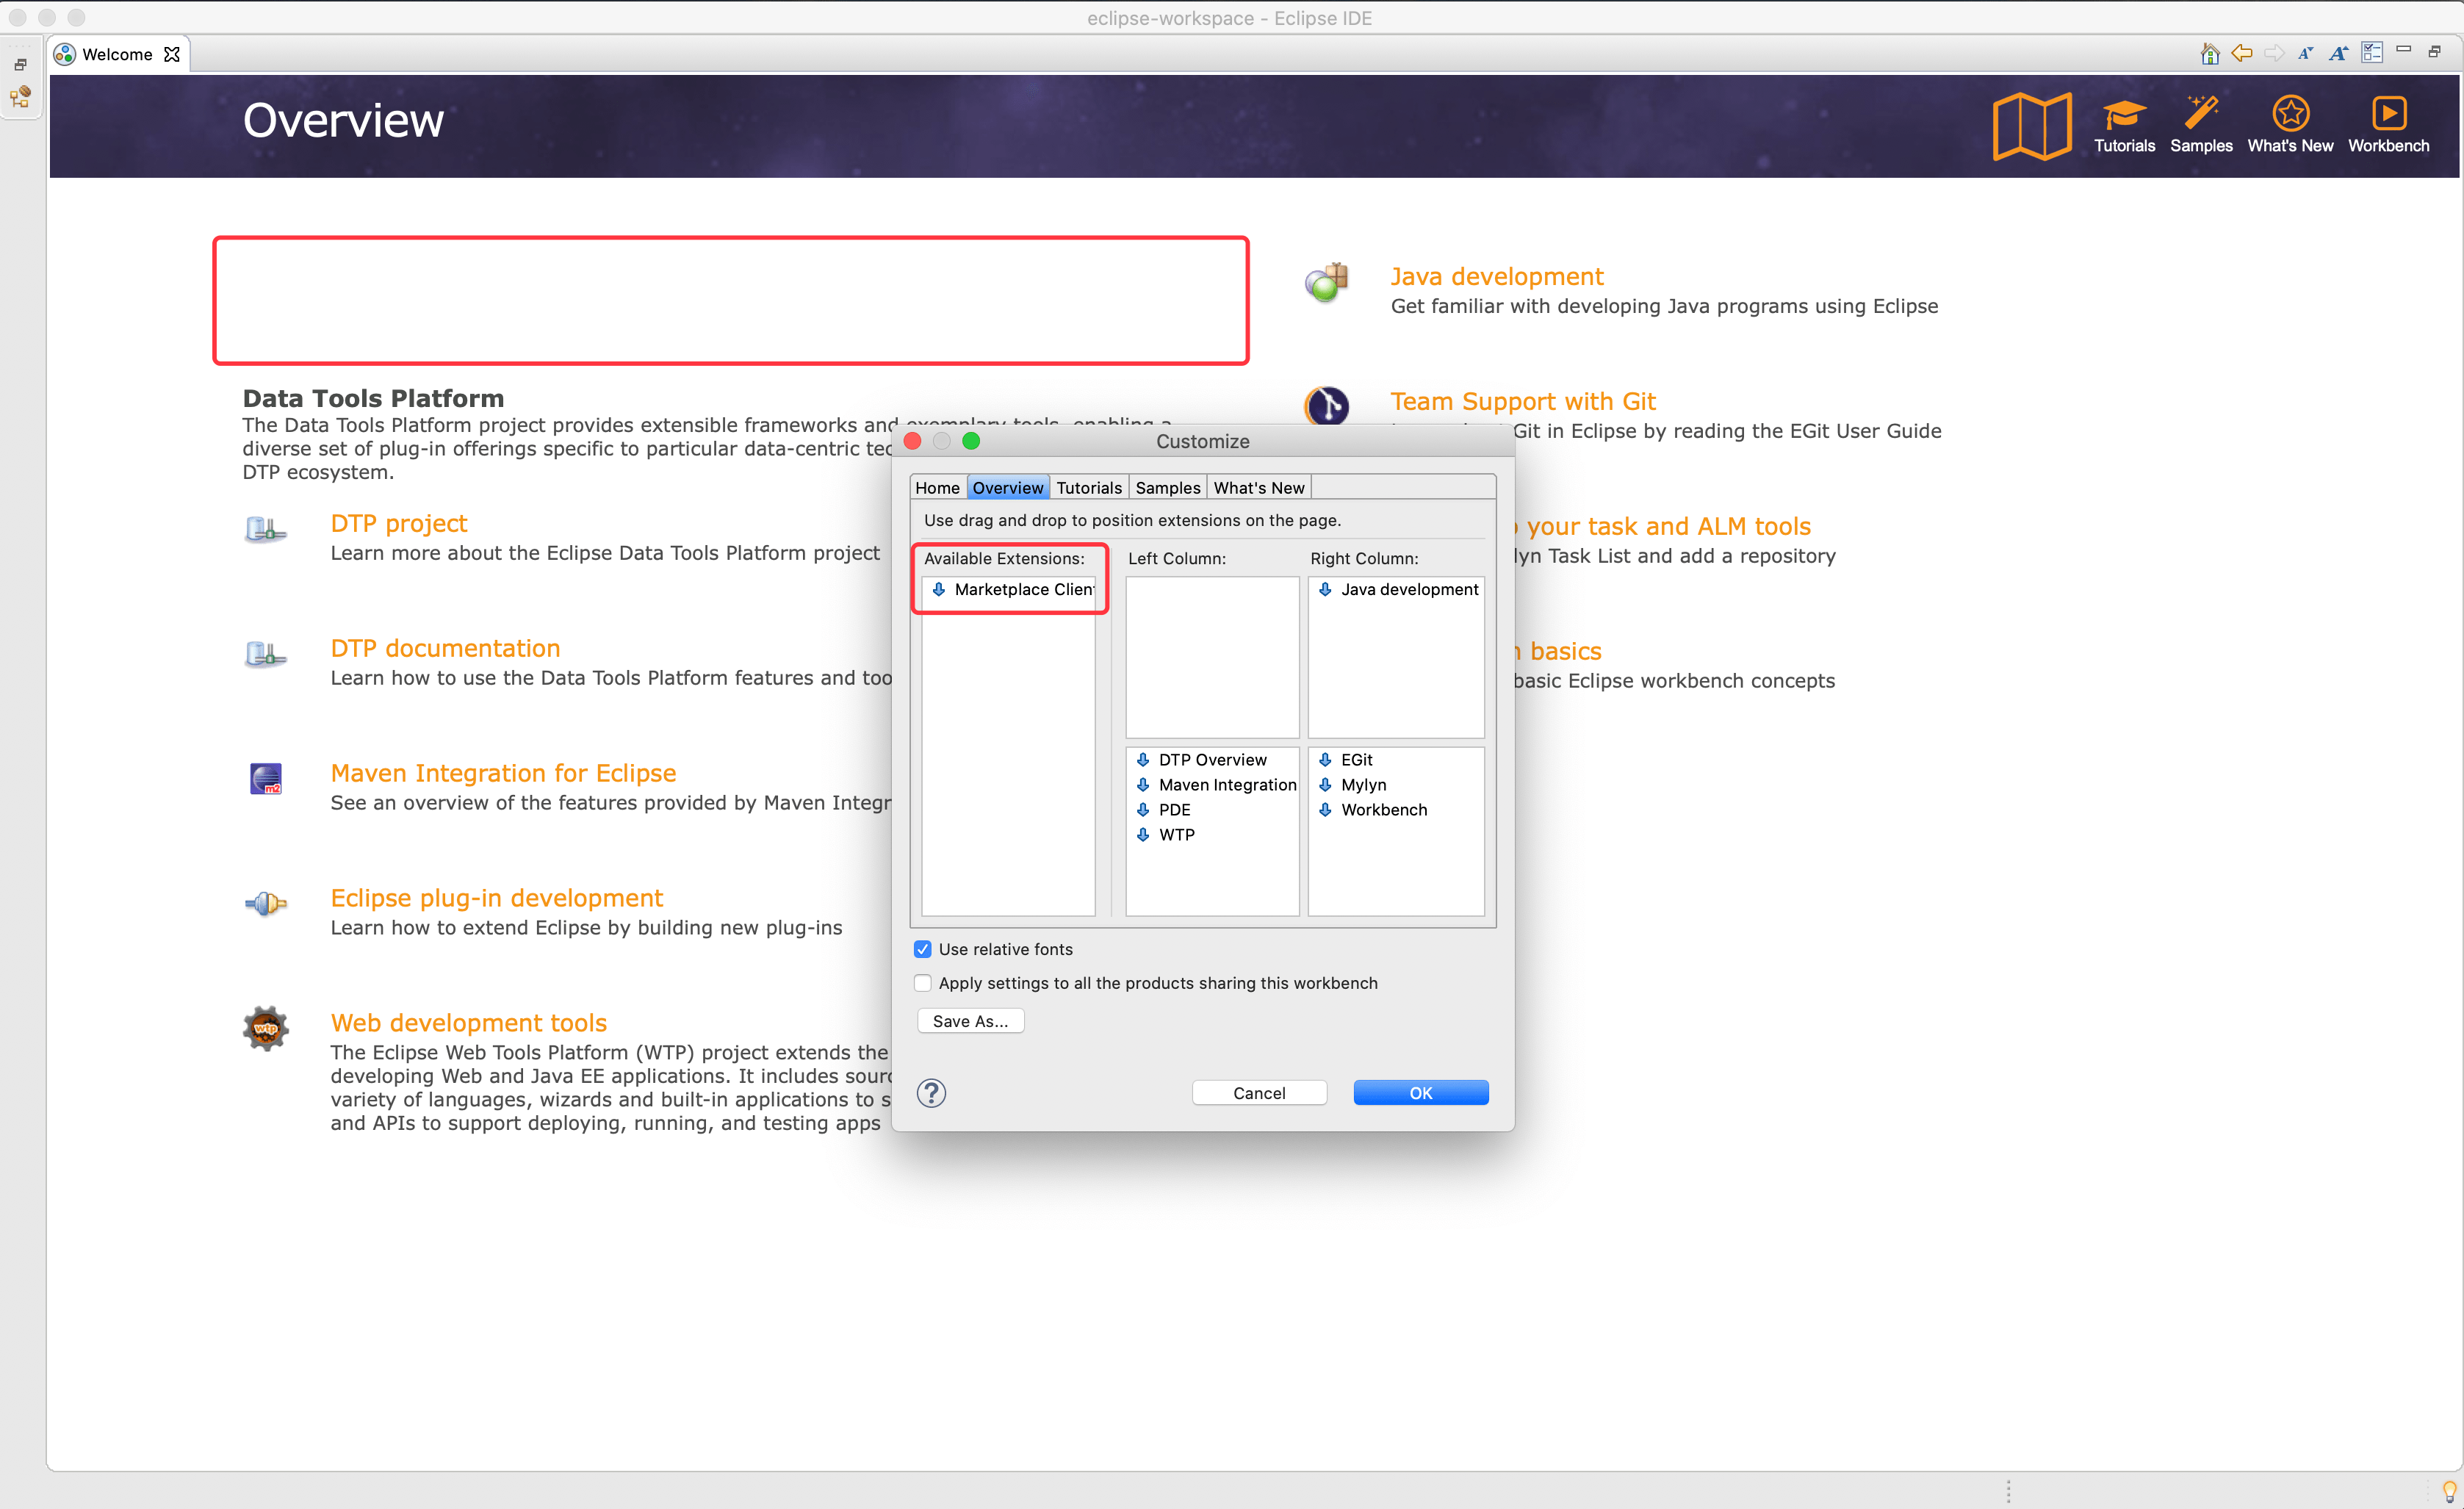Viewport: 2464px width, 1509px height.
Task: Select PDE in the Left Column list
Action: [1212, 809]
